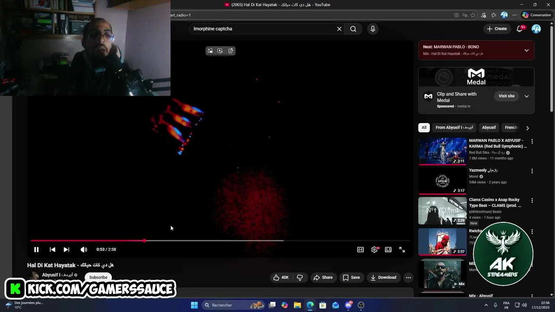Run search with the magnifier button
Image resolution: width=555 pixels, height=312 pixels.
click(353, 29)
